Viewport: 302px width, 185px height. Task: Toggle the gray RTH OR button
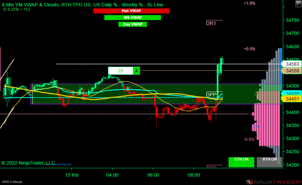269,162
